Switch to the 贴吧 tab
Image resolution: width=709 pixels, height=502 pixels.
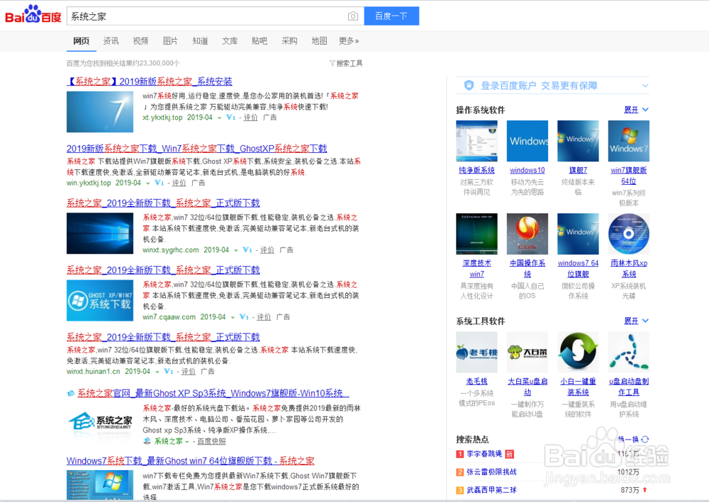pos(259,40)
